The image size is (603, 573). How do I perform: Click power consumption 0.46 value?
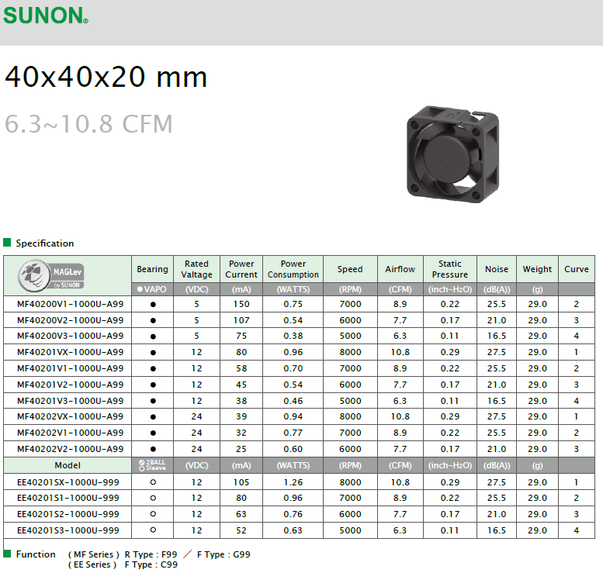pyautogui.click(x=293, y=401)
